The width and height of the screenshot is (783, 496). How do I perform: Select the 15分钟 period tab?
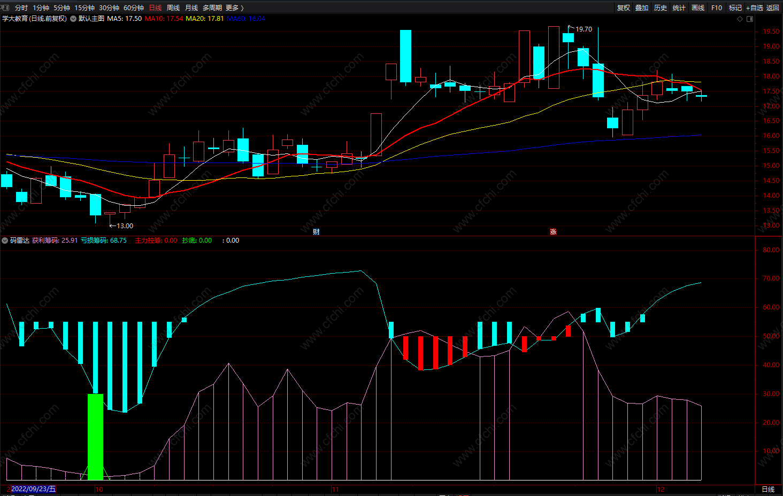[x=85, y=7]
